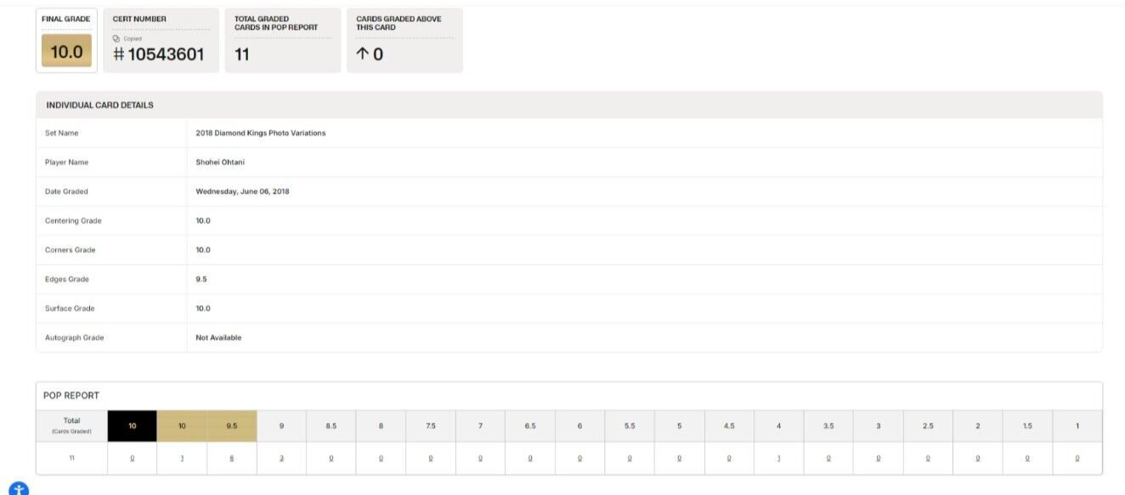This screenshot has width=1125, height=495.
Task: Select cert number #10543601 text
Action: tap(159, 54)
